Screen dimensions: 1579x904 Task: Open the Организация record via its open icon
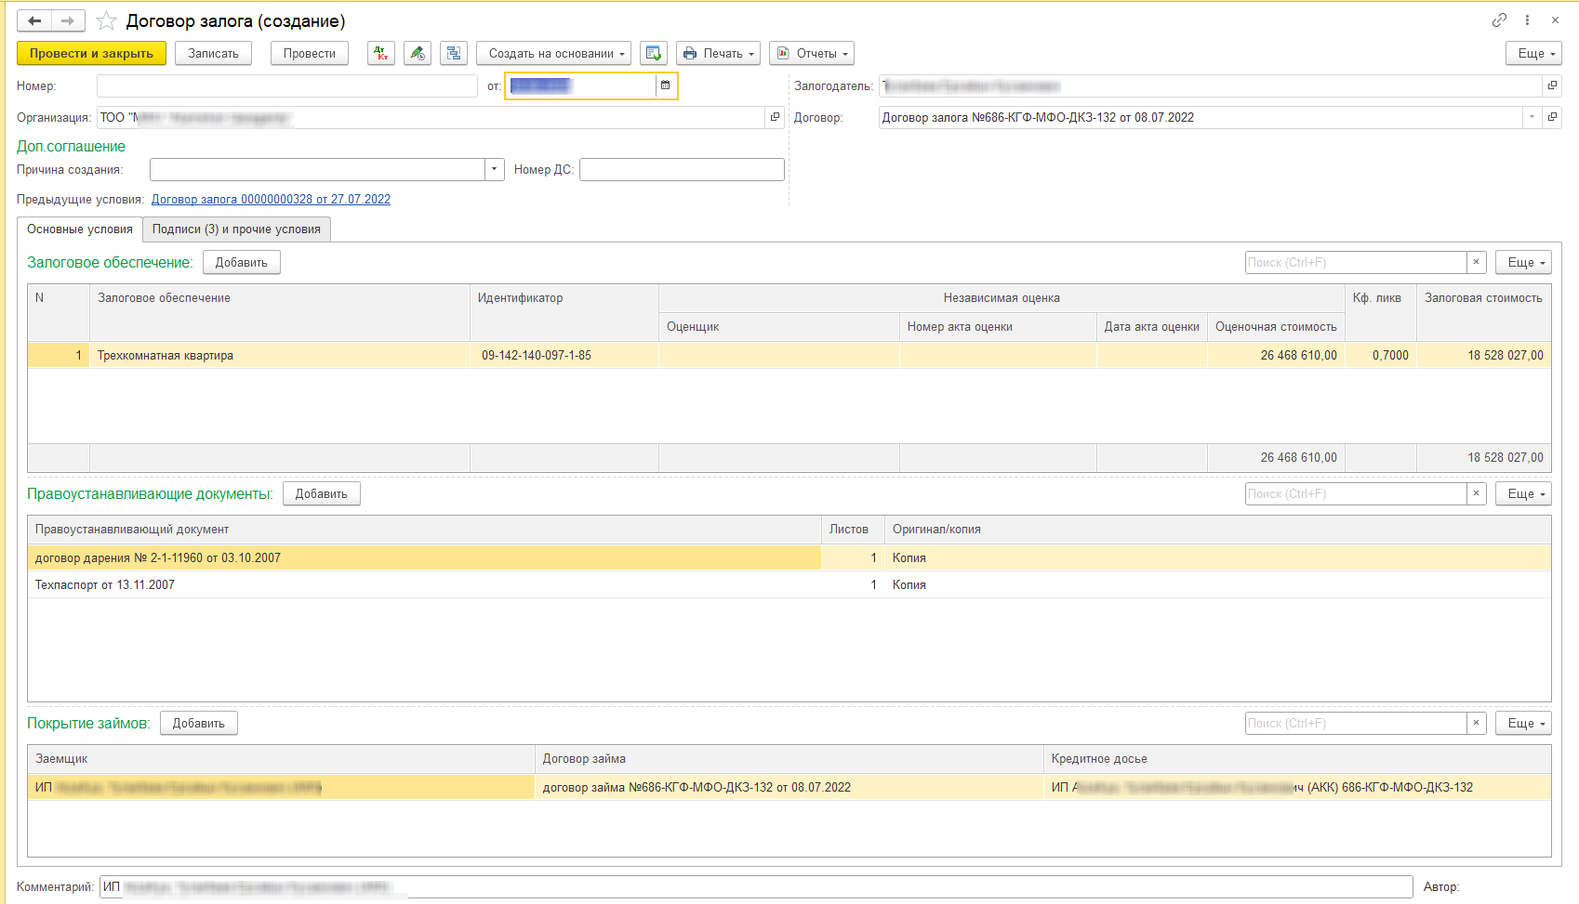pyautogui.click(x=775, y=117)
